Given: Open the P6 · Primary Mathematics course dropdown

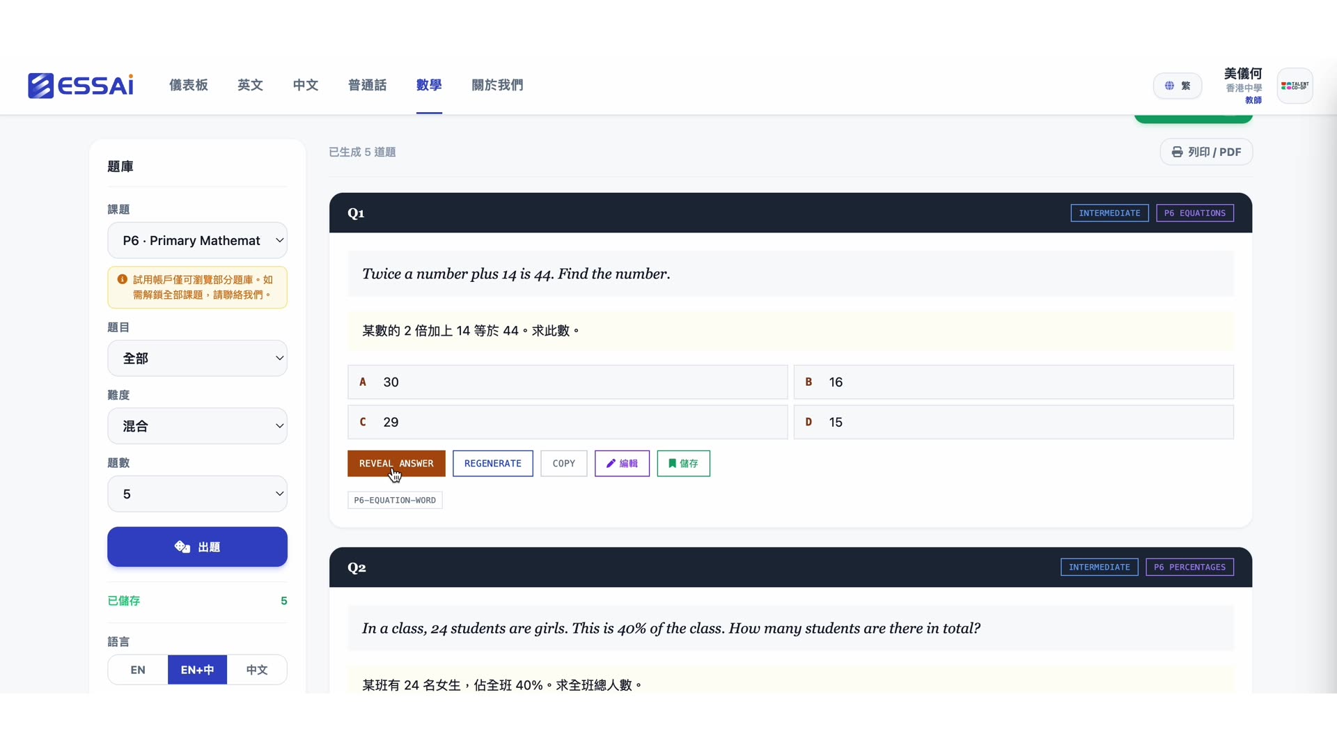Looking at the screenshot, I should pyautogui.click(x=197, y=240).
